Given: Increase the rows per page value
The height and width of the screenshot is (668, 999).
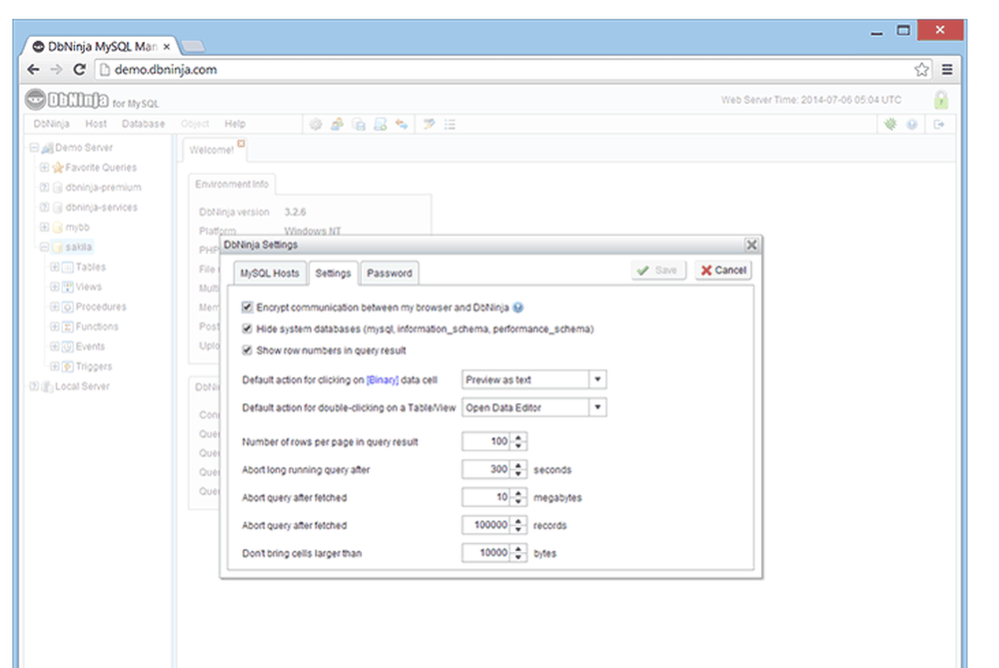Looking at the screenshot, I should [518, 437].
